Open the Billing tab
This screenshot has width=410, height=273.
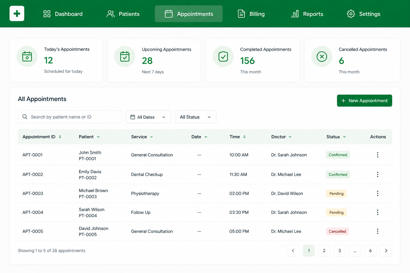(x=251, y=14)
